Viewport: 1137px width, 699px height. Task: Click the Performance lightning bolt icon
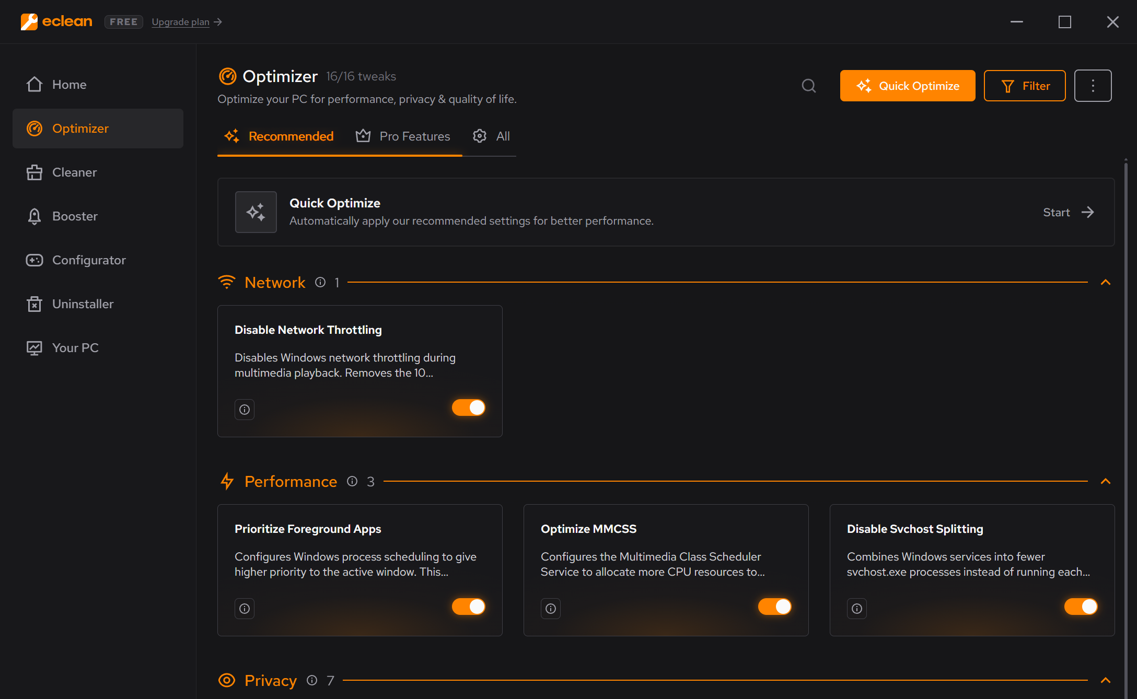pyautogui.click(x=227, y=481)
